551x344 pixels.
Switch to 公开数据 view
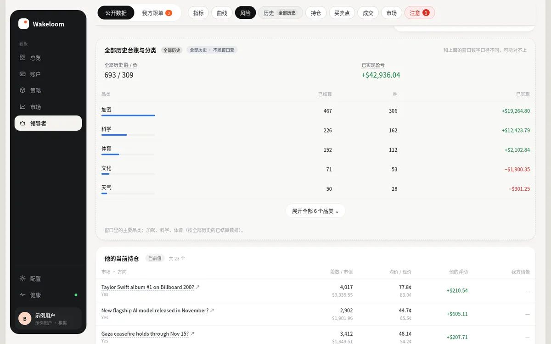(x=116, y=13)
